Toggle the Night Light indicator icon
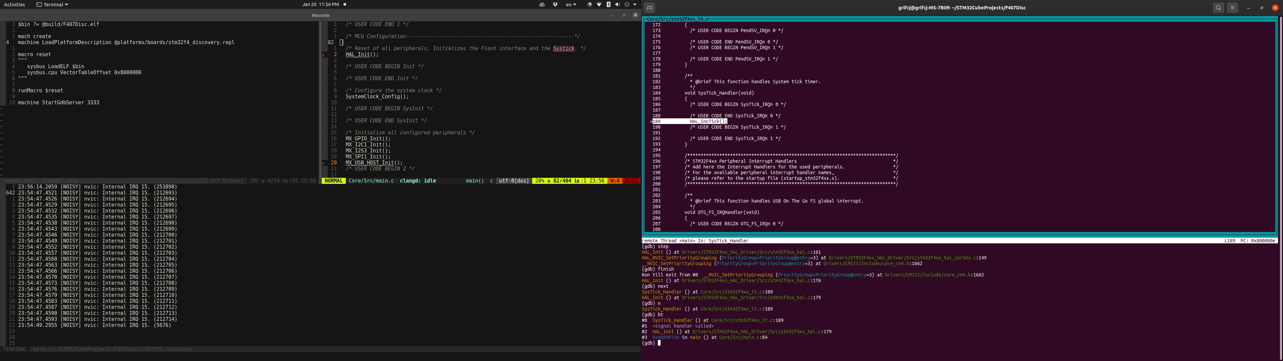This screenshot has width=1283, height=361. click(590, 4)
